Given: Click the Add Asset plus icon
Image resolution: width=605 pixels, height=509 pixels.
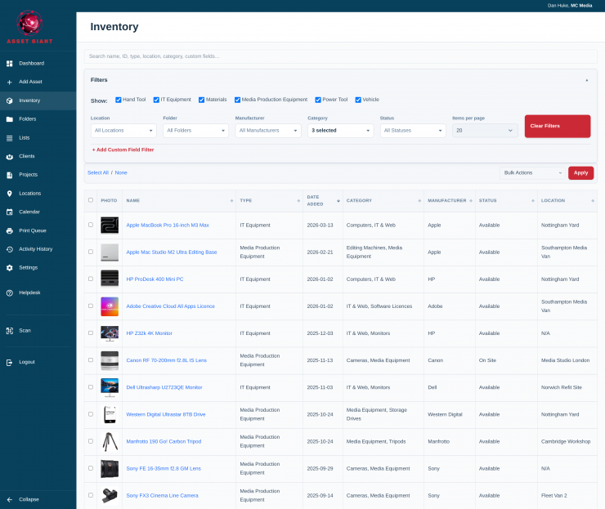Looking at the screenshot, I should pos(10,82).
